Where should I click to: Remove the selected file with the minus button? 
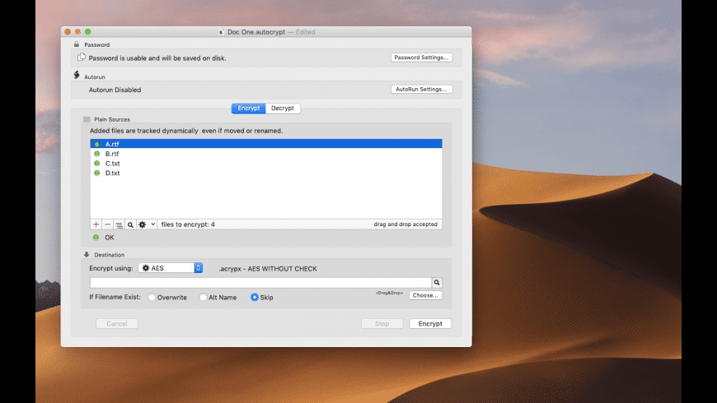coord(107,225)
